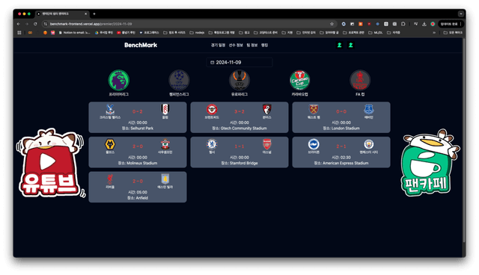Click the Brighton crest
The height and width of the screenshot is (275, 479).
point(314,144)
